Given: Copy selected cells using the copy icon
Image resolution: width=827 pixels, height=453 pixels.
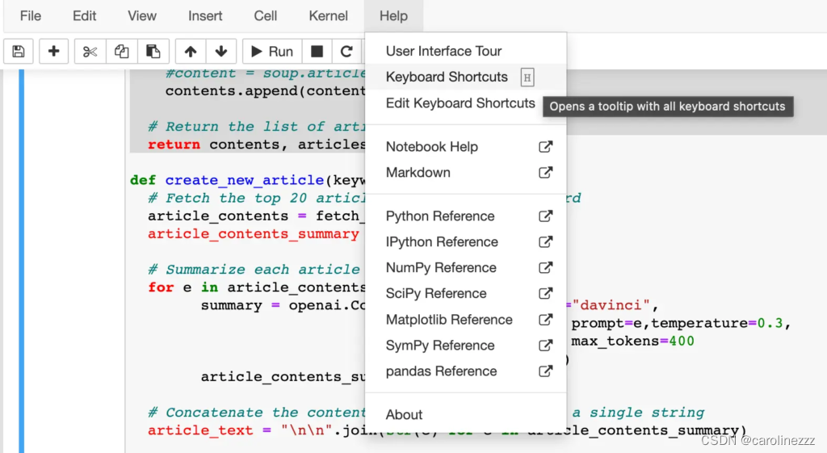Looking at the screenshot, I should point(121,51).
